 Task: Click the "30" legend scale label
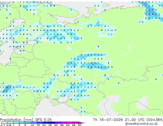tap(56, 125)
